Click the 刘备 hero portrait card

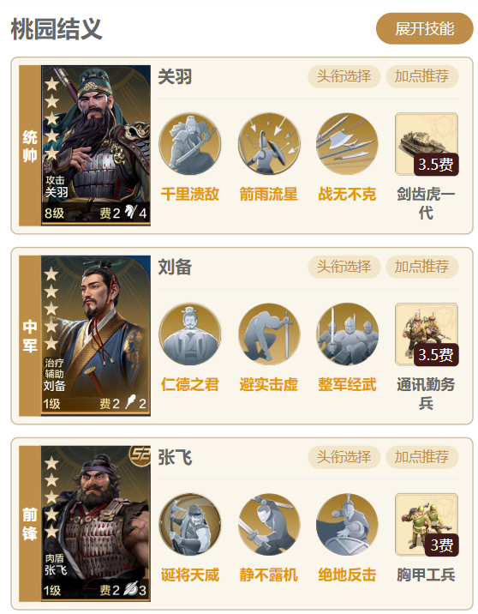coord(96,335)
